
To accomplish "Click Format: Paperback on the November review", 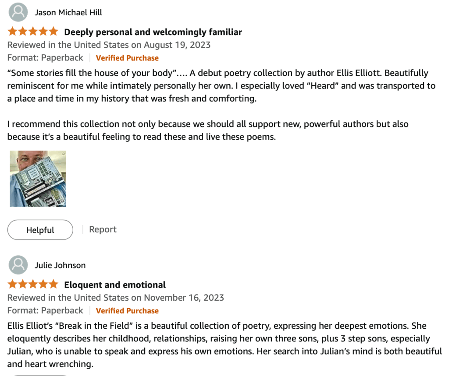I will click(45, 311).
